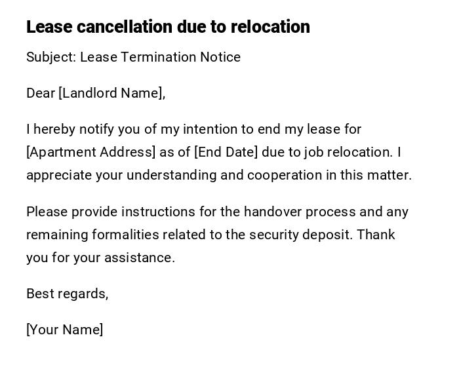The height and width of the screenshot is (371, 459).
Task: Click the "Best regards," closing line
Action: 67,294
